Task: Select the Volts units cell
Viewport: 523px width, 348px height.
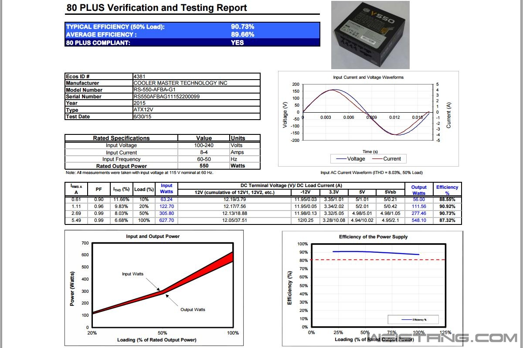Action: coord(237,145)
